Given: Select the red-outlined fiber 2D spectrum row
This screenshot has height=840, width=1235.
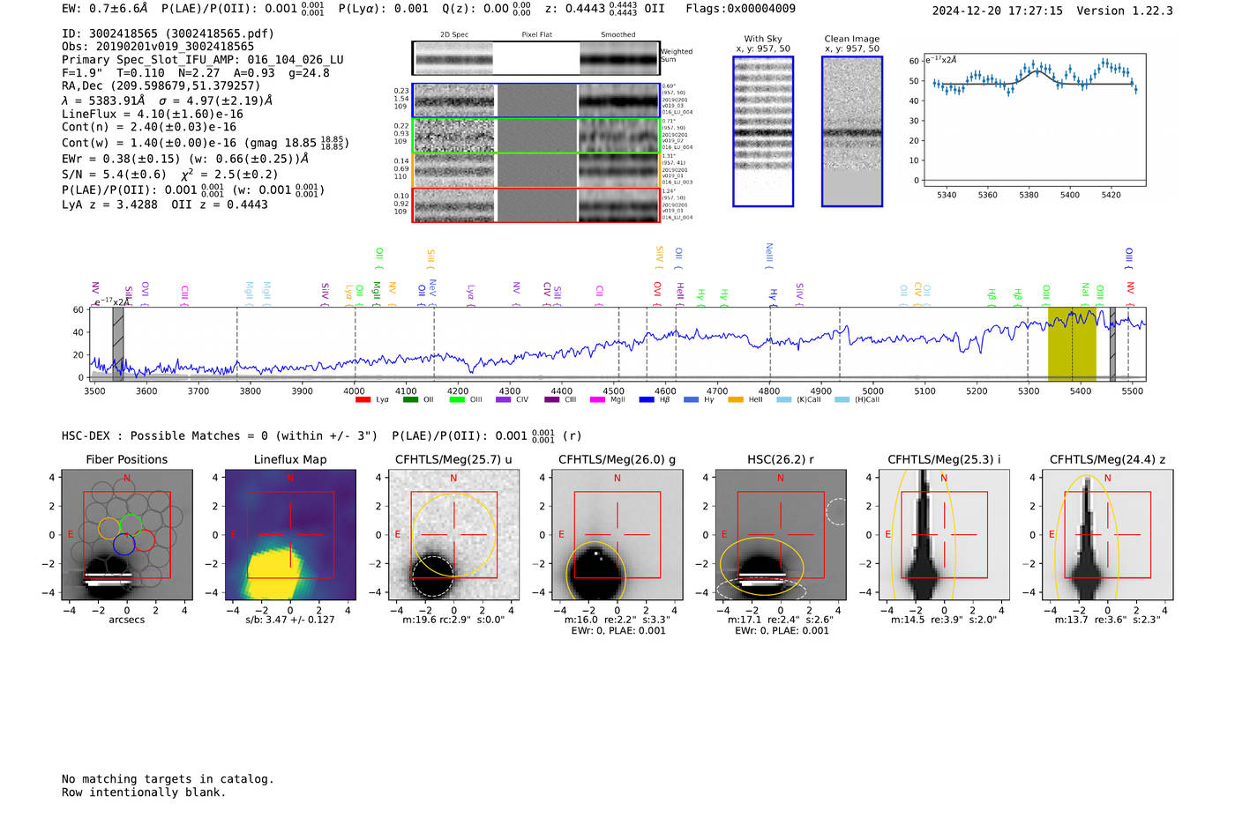Looking at the screenshot, I should coord(536,205).
